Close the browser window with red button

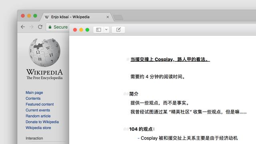point(23,16)
